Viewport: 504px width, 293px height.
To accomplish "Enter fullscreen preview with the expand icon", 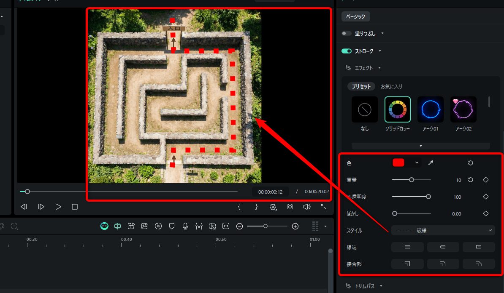I will 324,207.
